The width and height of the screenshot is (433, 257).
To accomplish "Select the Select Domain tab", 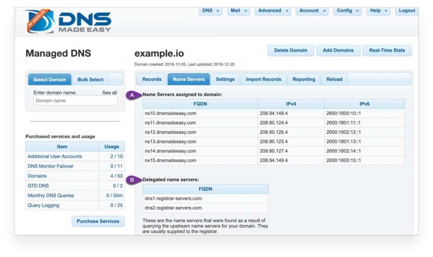I will tap(50, 80).
